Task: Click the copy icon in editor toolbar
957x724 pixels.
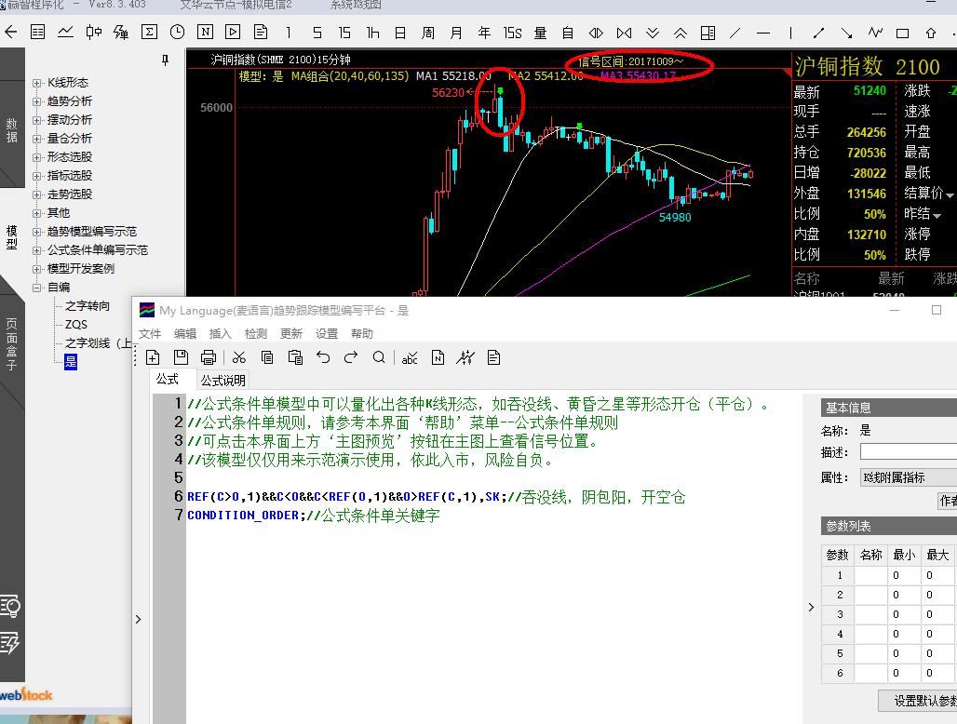Action: tap(267, 357)
